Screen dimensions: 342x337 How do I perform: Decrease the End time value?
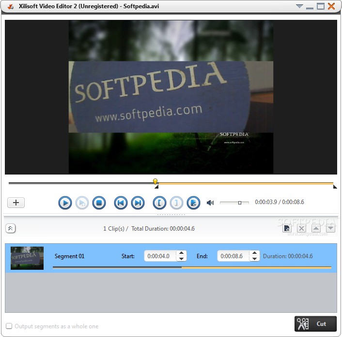coord(254,259)
